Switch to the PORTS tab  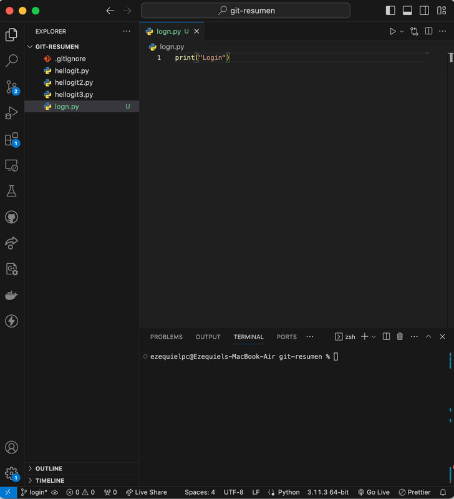pos(287,337)
